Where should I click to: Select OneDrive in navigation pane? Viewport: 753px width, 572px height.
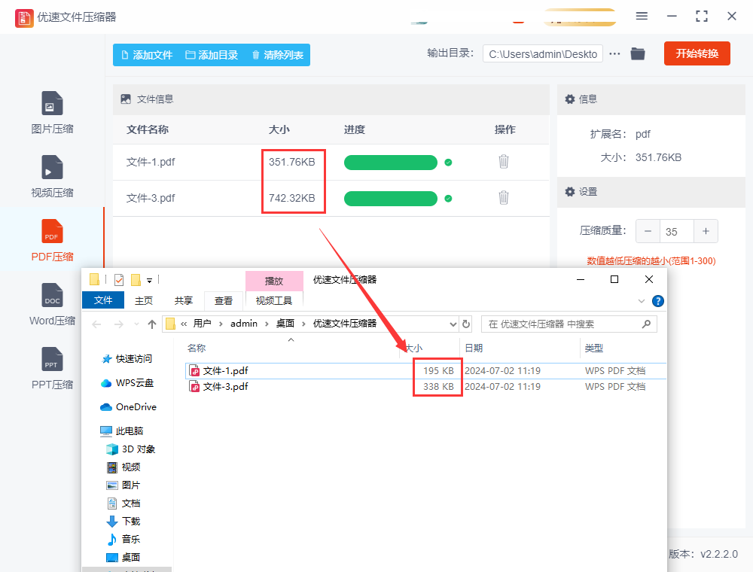coord(128,407)
